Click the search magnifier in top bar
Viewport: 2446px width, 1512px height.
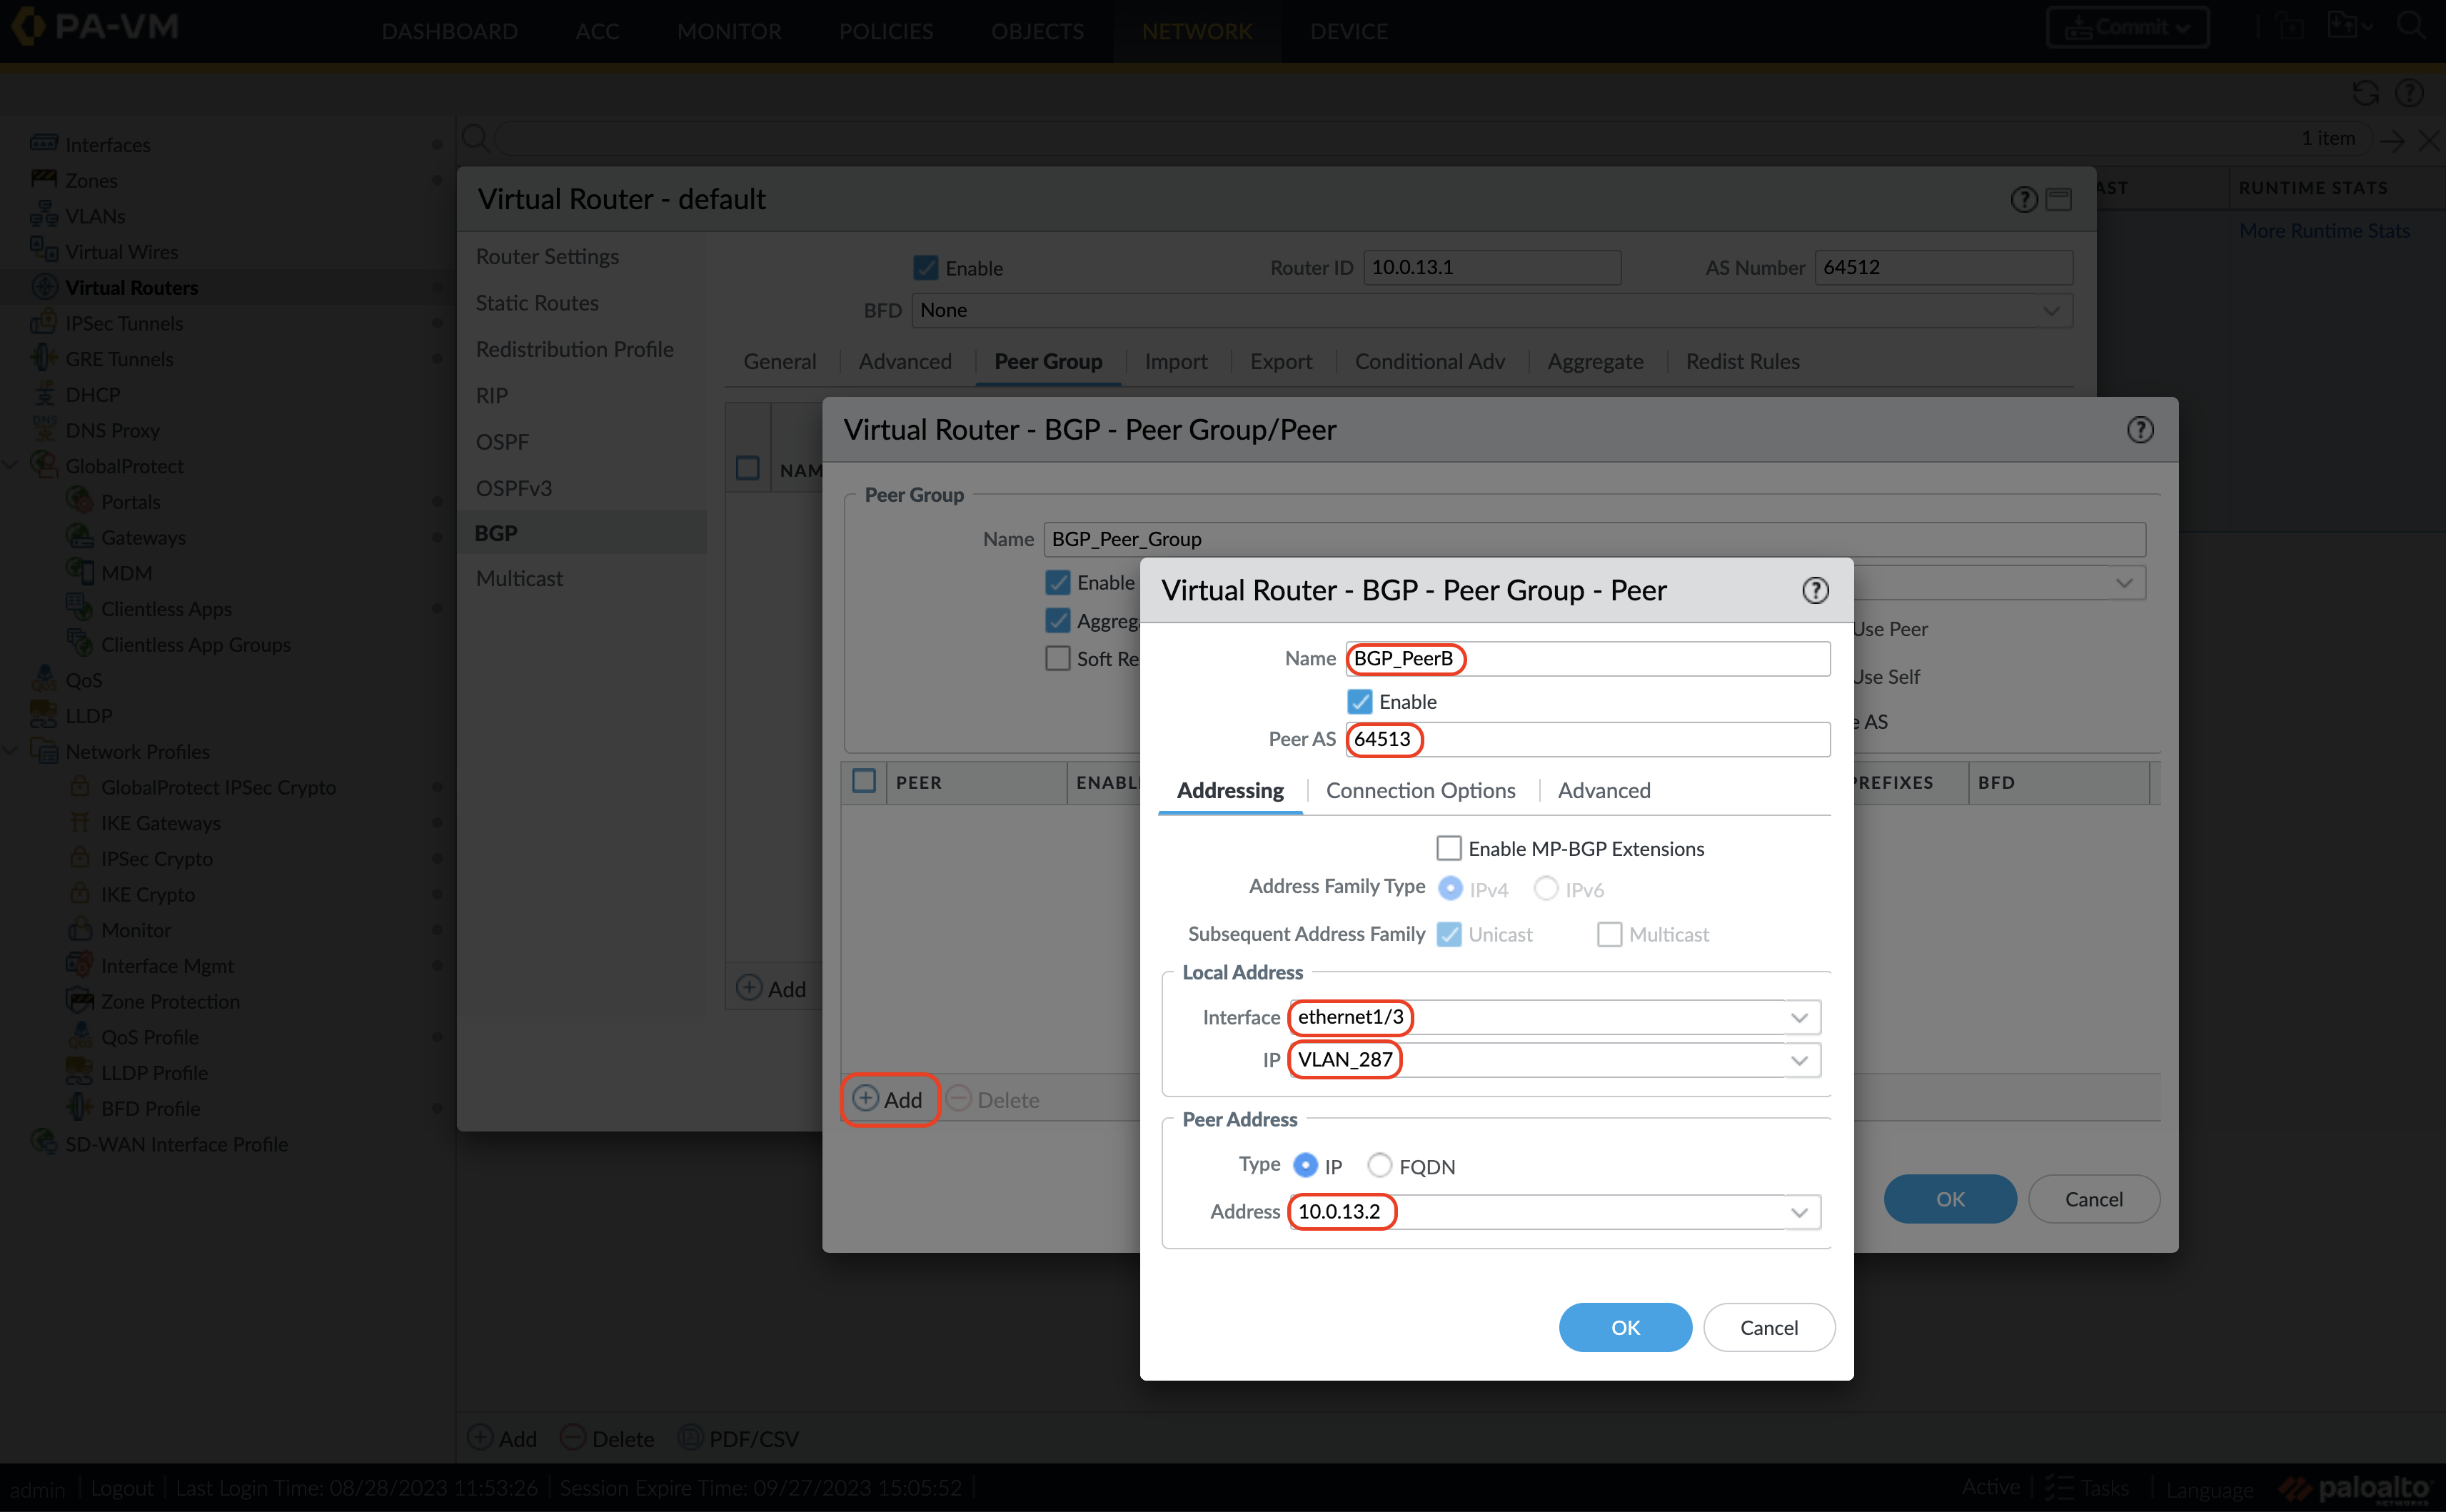[2411, 26]
